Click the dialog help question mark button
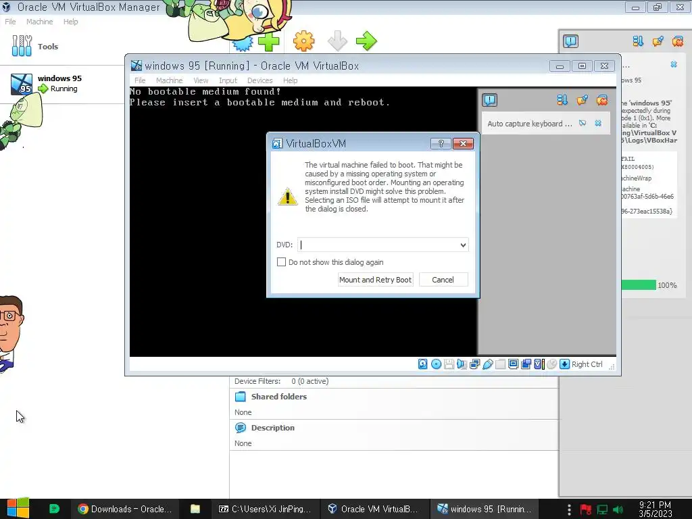Image resolution: width=692 pixels, height=519 pixels. 441,143
